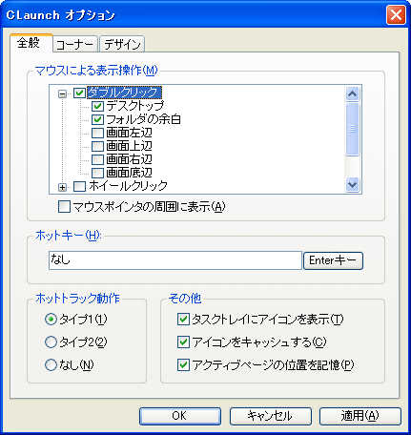The width and height of the screenshot is (411, 435).
Task: Select the 画面底辺 tree label
Action: point(129,173)
